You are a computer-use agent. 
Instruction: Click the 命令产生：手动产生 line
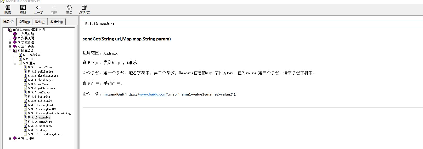pyautogui.click(x=103, y=83)
